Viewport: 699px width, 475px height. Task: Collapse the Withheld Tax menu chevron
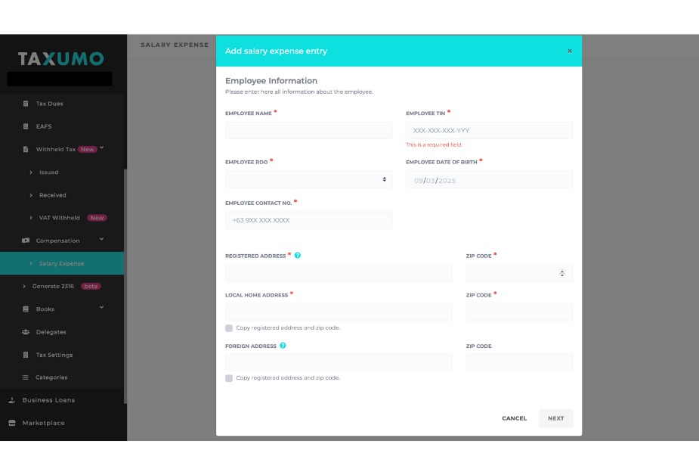102,148
